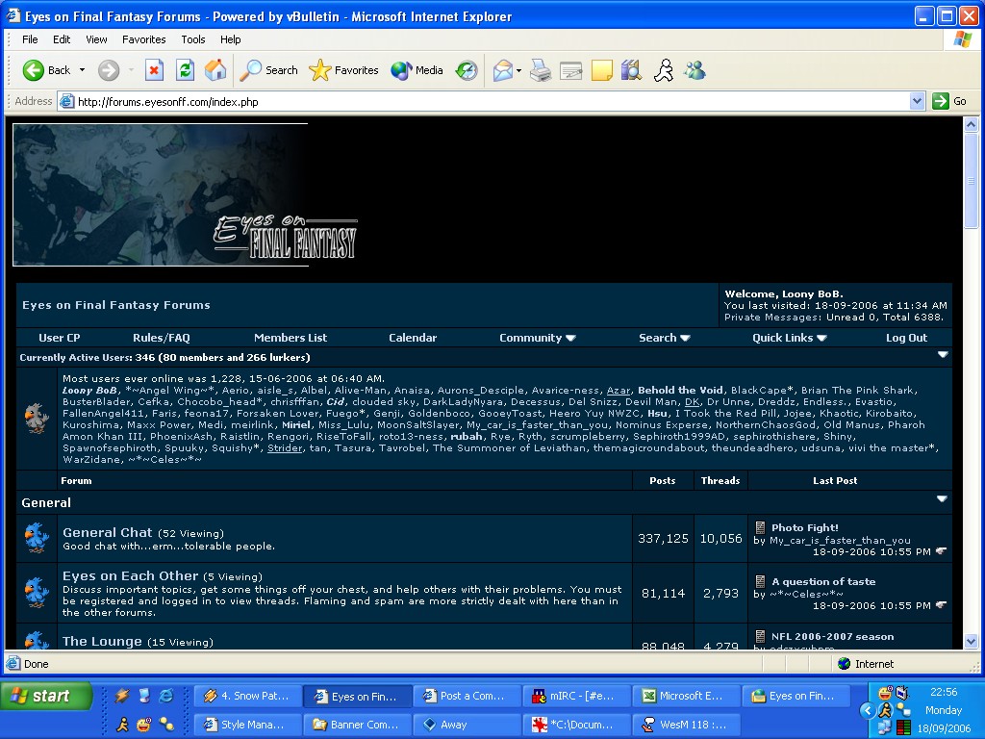Open the forum Search dropdown

click(664, 338)
